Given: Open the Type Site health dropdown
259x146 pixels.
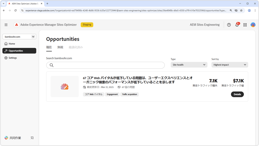Looking at the screenshot, I should 189,65.
